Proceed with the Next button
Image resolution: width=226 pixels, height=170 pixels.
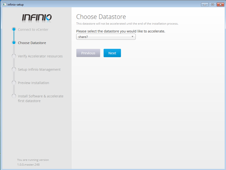tap(112, 53)
